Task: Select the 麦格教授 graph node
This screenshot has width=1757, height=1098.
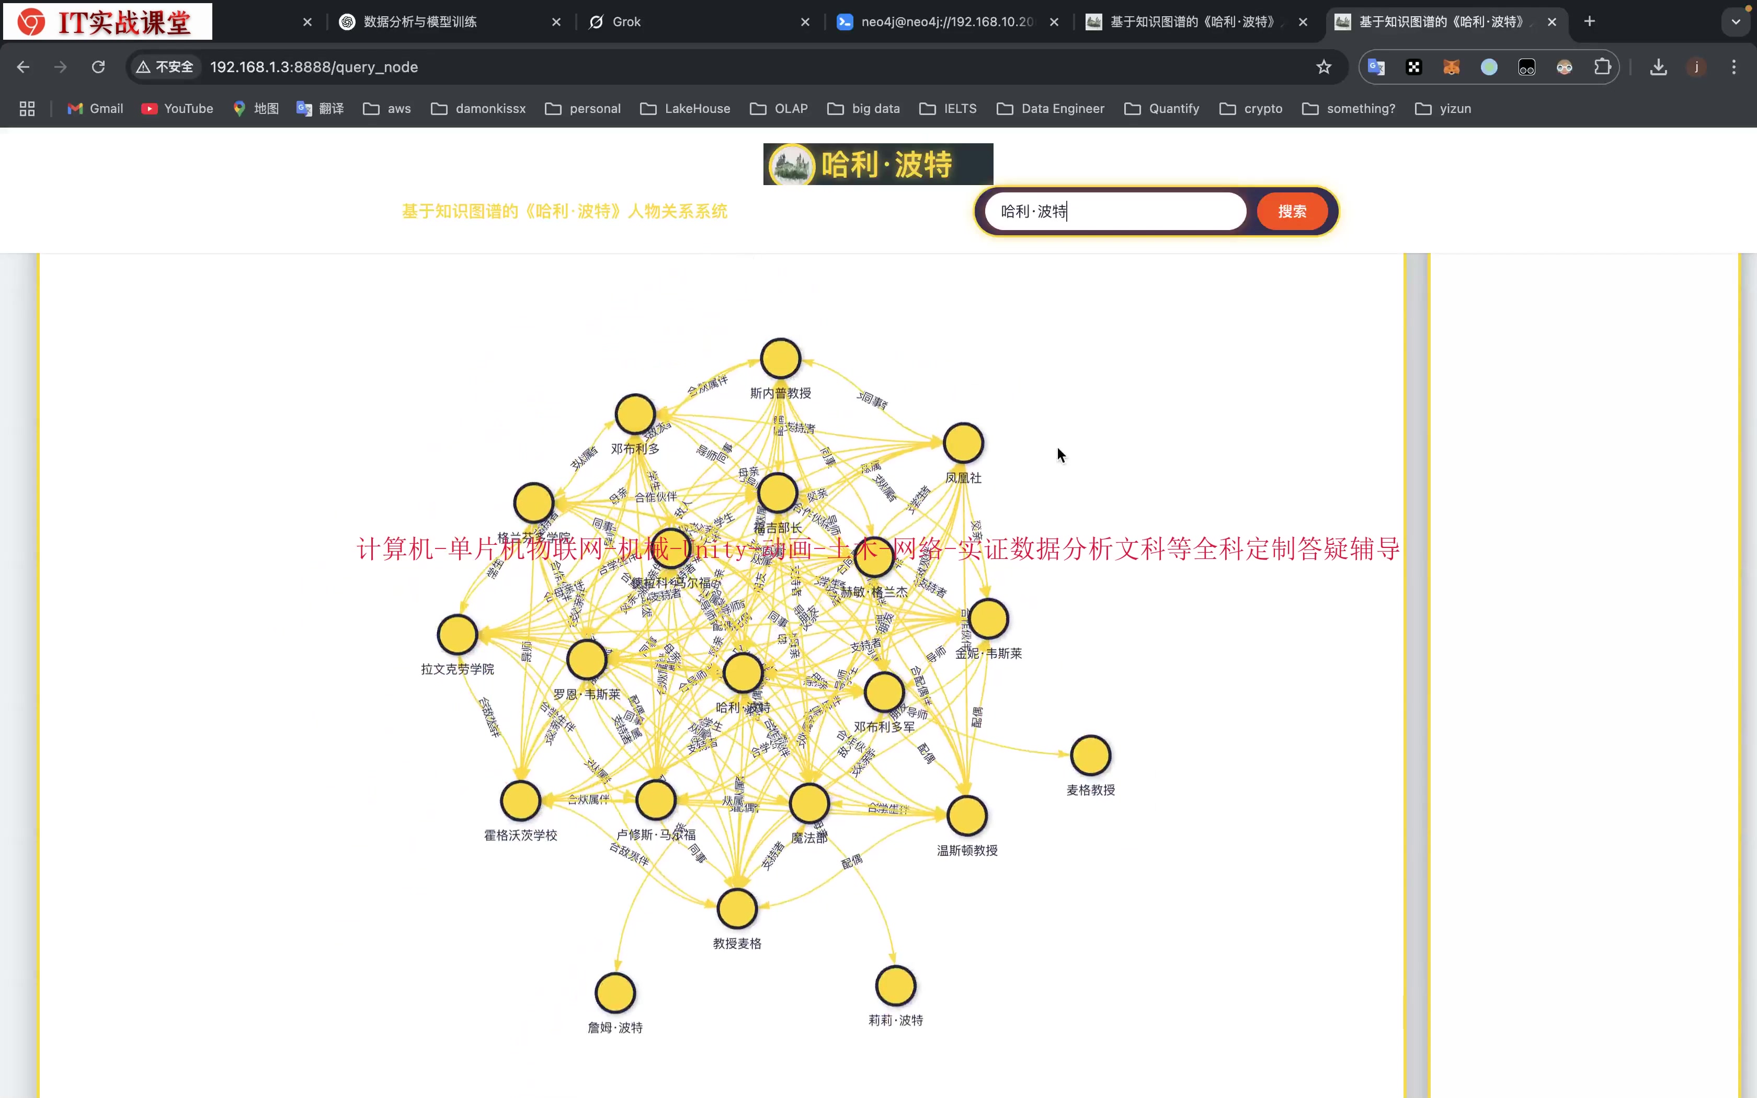Action: (1090, 756)
